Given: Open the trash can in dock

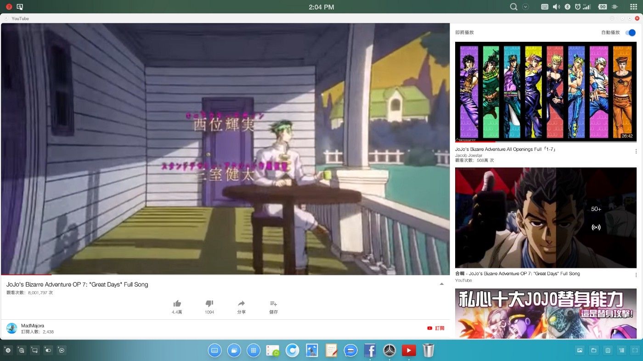Looking at the screenshot, I should 429,350.
